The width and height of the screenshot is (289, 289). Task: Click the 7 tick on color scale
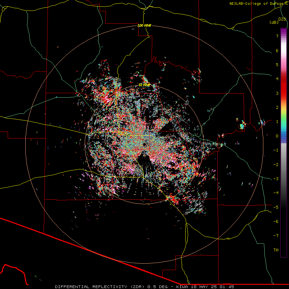pos(277,36)
